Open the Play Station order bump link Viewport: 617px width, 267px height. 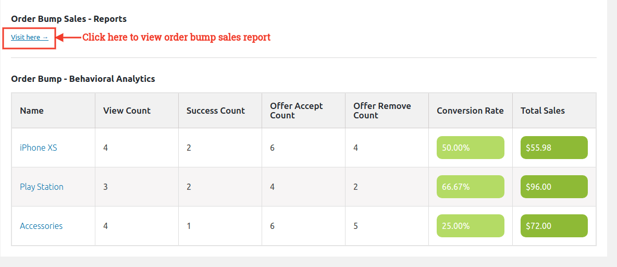point(42,187)
